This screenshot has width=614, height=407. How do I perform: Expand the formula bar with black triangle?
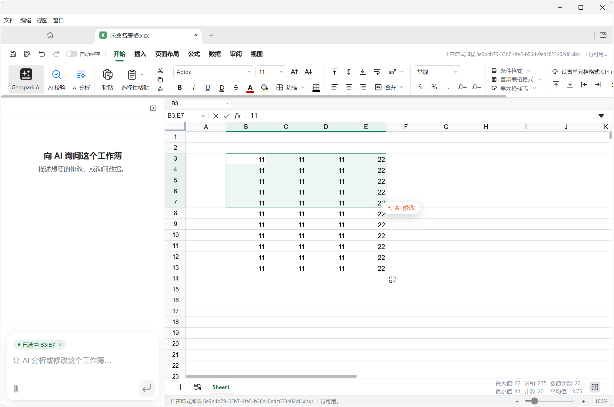(x=601, y=116)
